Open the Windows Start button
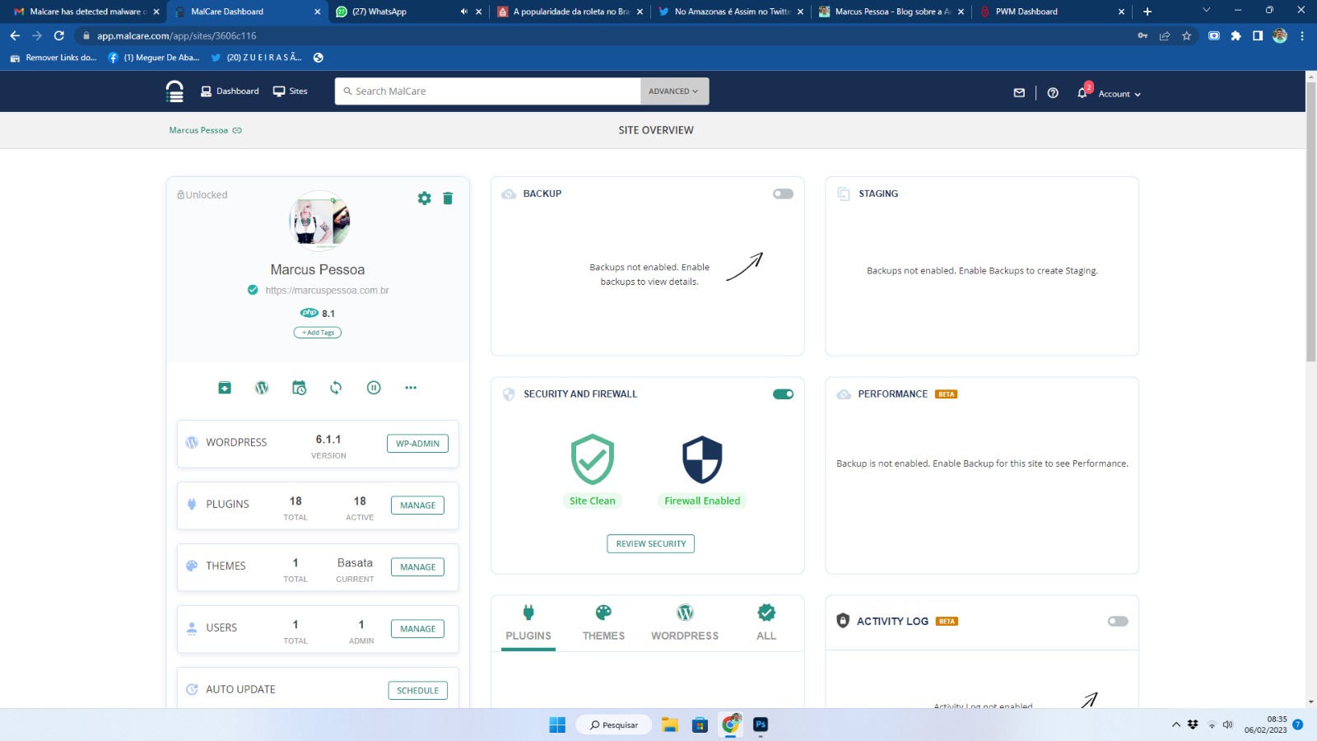 [557, 725]
